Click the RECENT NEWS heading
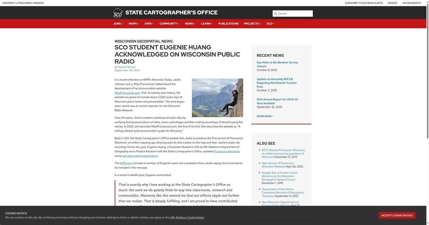 (270, 56)
